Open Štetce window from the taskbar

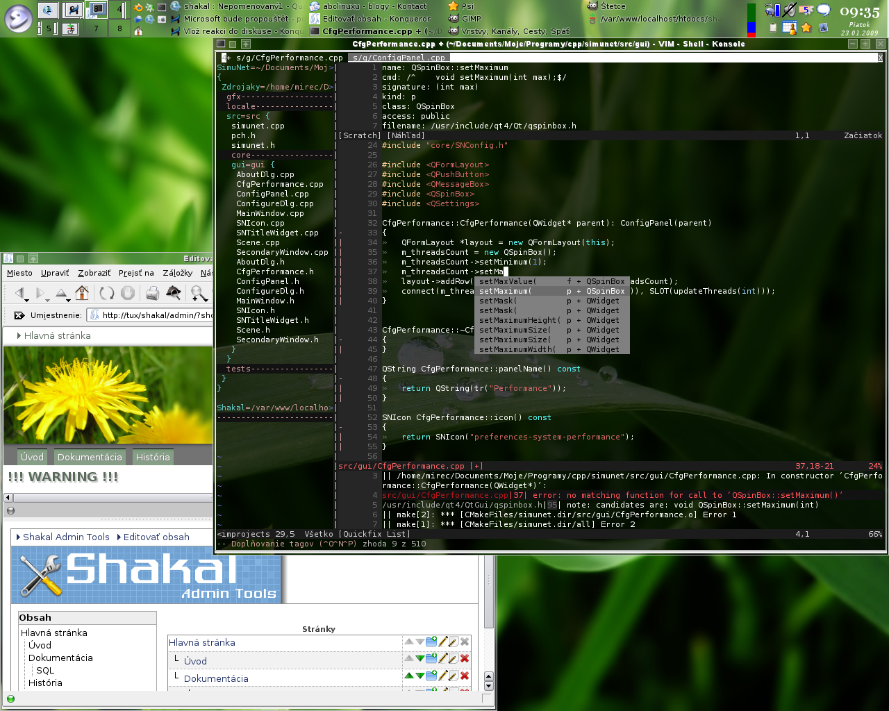tap(606, 6)
